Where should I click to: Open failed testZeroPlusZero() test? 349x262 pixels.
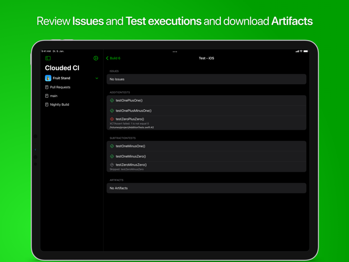206,123
